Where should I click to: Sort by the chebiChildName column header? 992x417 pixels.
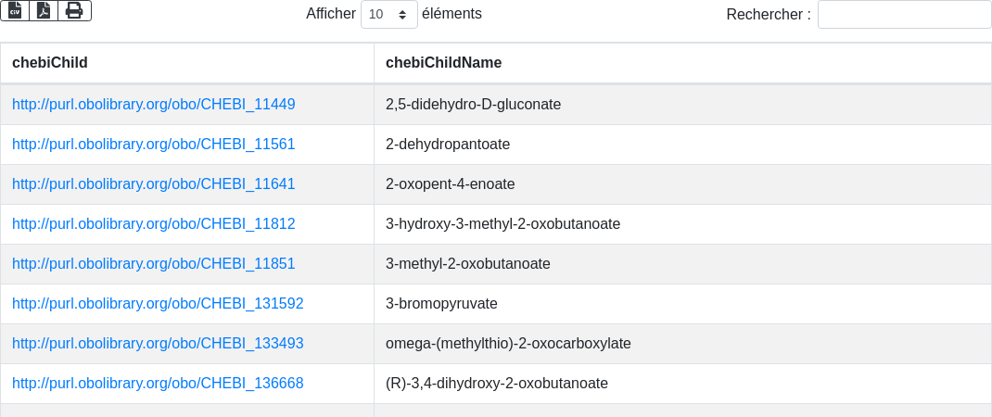coord(443,63)
